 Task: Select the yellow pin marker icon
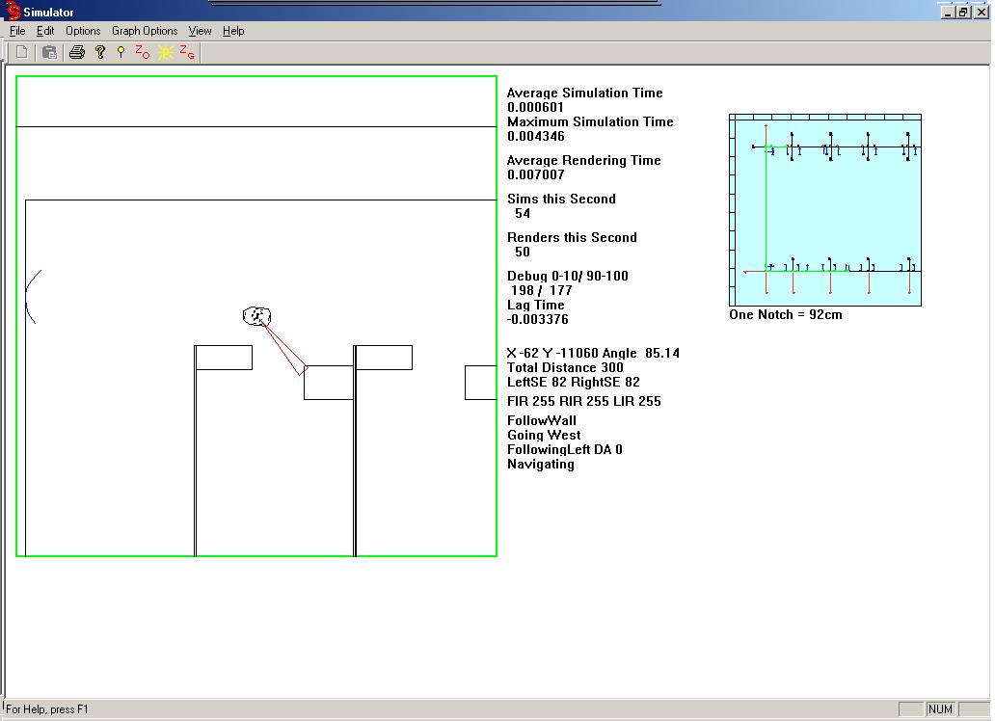coord(121,53)
